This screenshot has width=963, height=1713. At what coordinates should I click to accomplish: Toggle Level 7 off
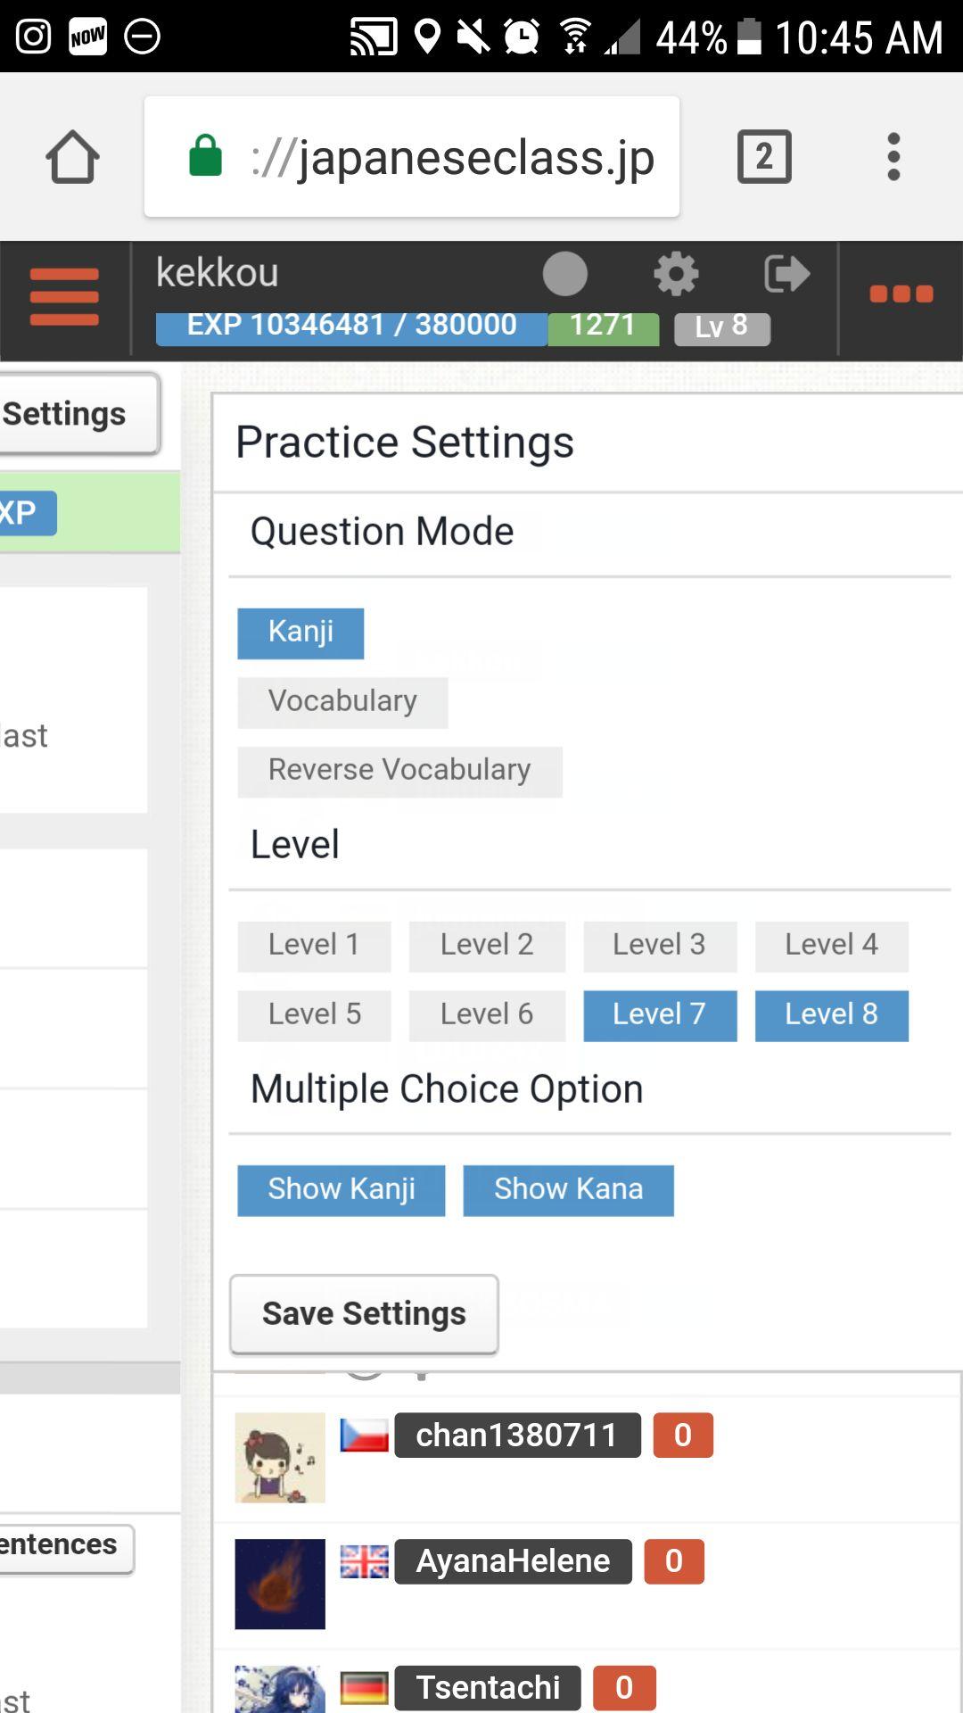pos(660,1015)
